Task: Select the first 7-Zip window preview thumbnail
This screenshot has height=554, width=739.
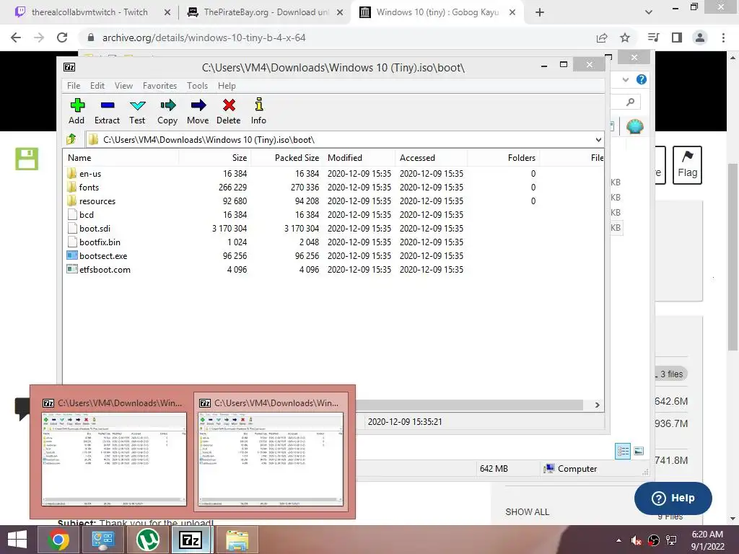Action: click(x=114, y=452)
